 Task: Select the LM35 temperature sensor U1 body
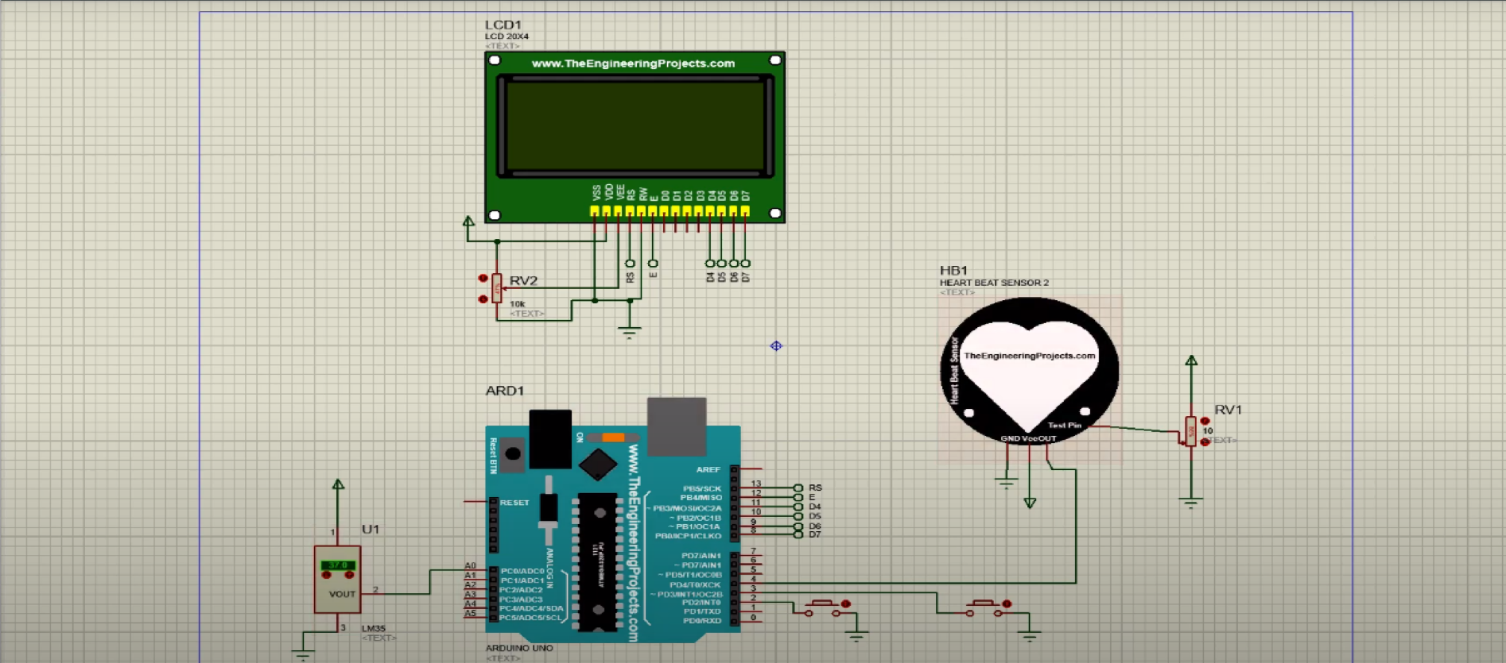point(337,580)
